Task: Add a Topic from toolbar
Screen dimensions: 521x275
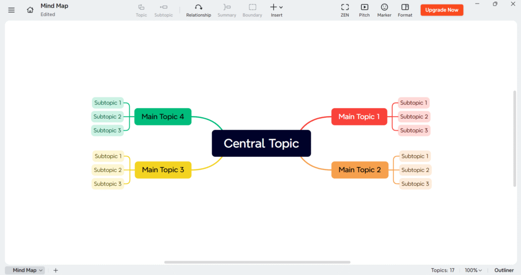Action: pyautogui.click(x=141, y=10)
